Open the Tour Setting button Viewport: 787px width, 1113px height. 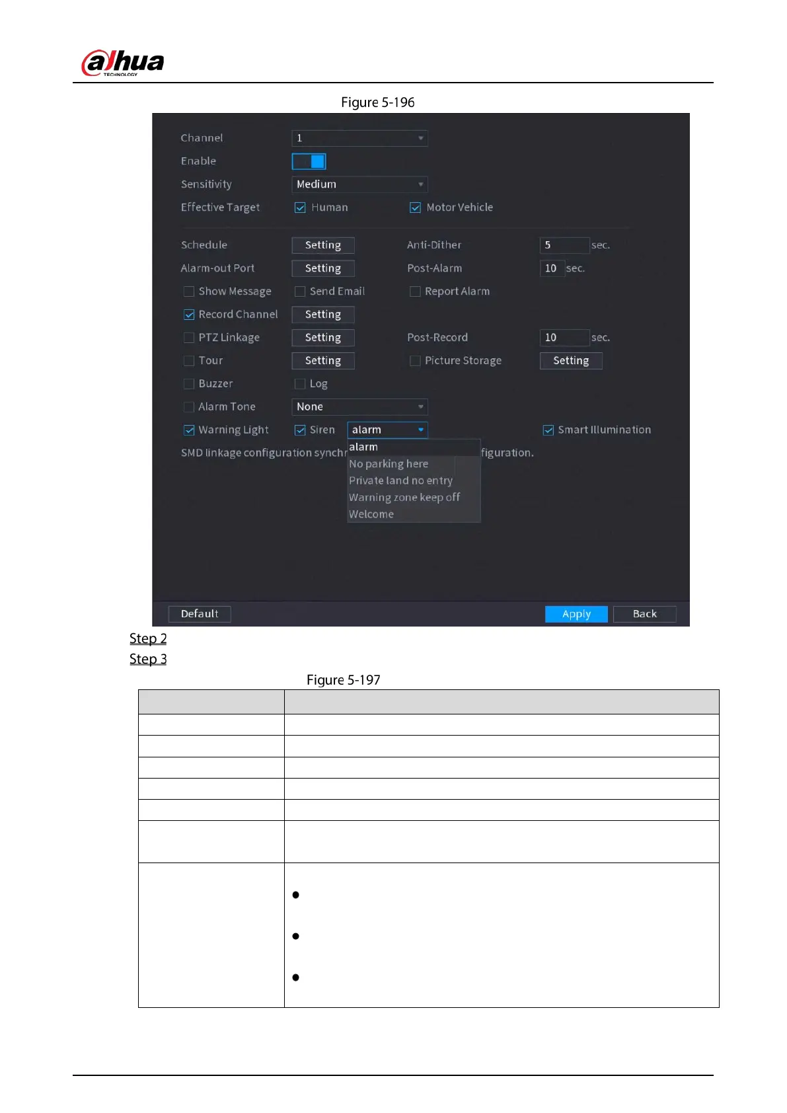(x=323, y=361)
